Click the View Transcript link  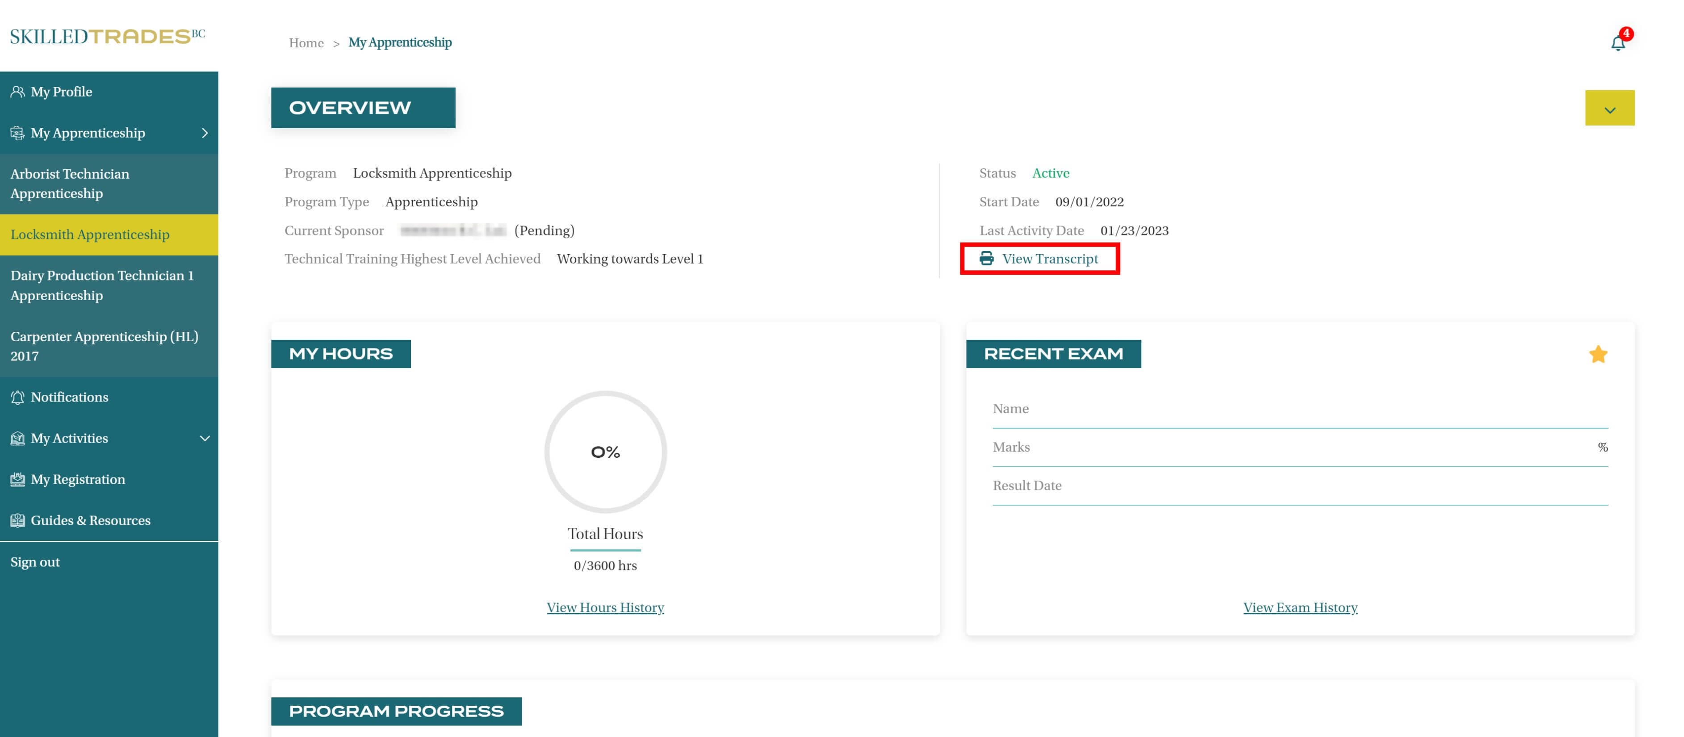(1050, 259)
